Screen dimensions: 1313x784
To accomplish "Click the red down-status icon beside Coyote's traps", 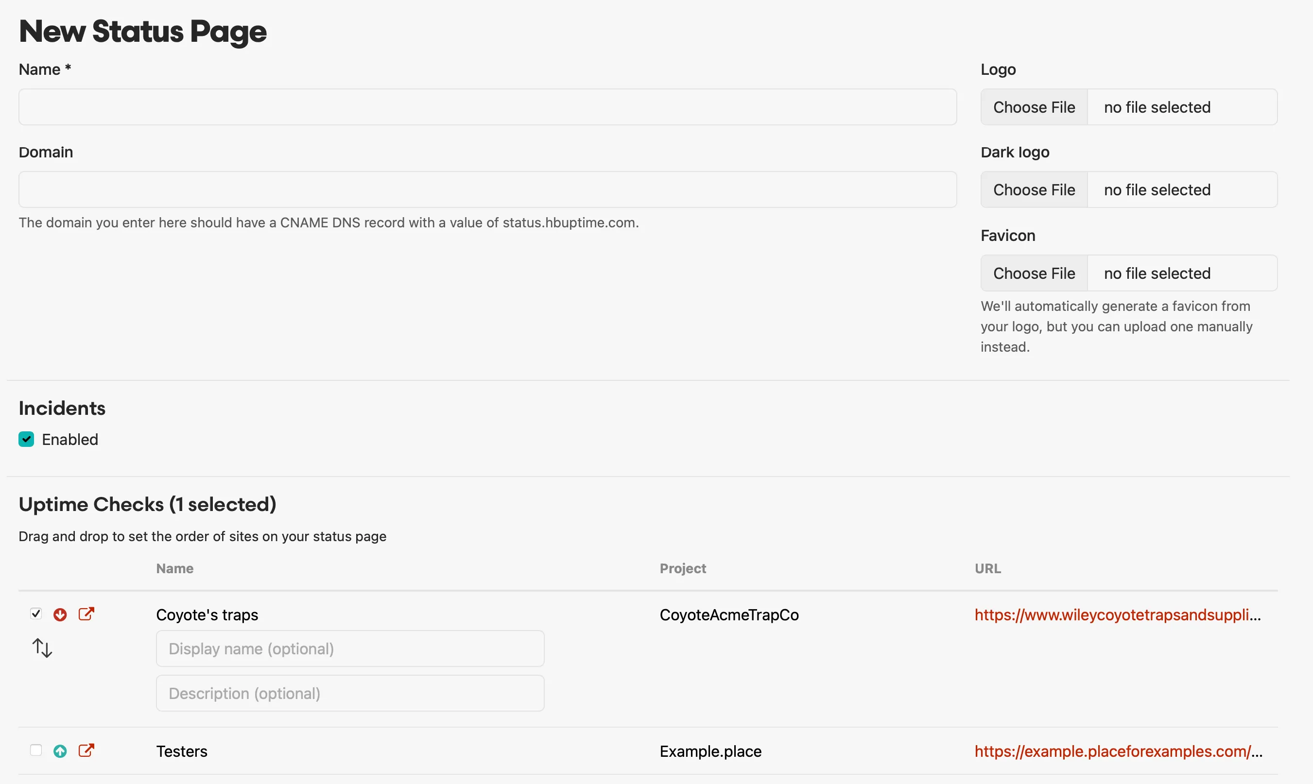I will tap(61, 614).
